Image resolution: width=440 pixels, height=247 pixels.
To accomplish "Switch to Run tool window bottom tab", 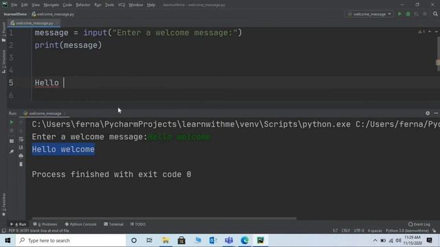I will coord(19,224).
